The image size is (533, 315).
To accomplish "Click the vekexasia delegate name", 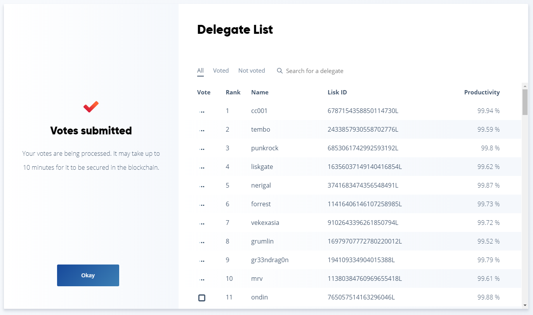I will pyautogui.click(x=265, y=223).
